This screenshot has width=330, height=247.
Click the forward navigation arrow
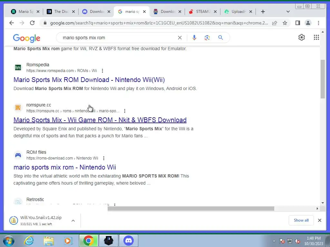pos(22,23)
